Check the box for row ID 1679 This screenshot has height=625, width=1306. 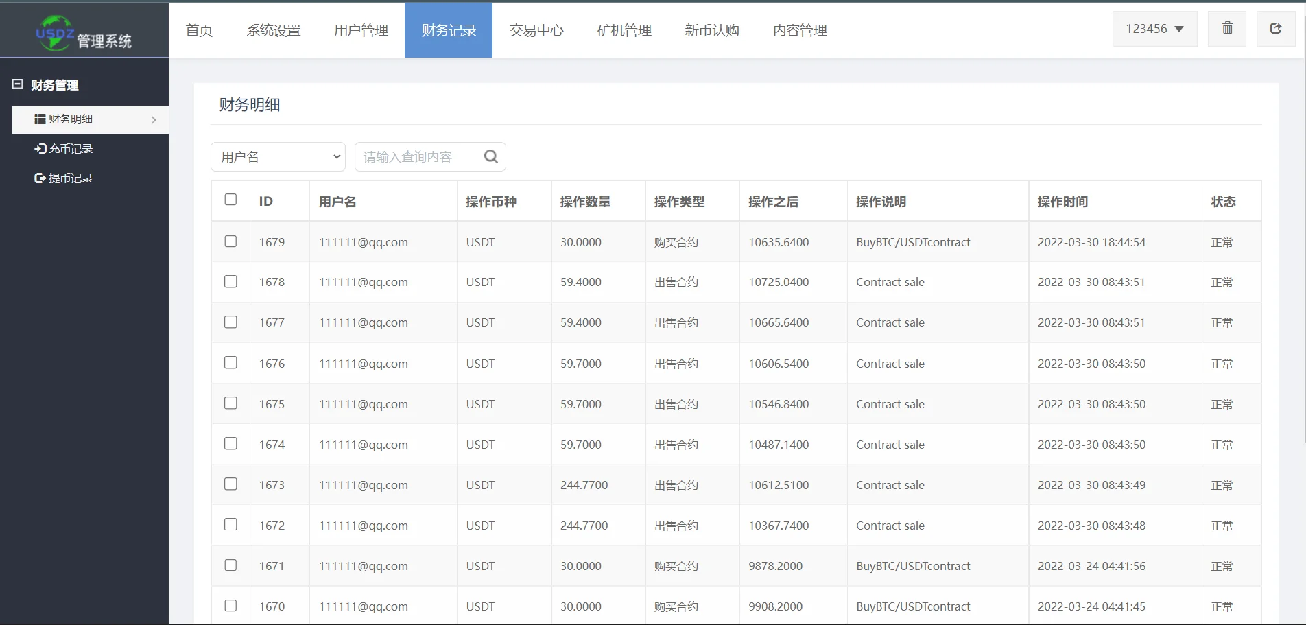click(230, 241)
